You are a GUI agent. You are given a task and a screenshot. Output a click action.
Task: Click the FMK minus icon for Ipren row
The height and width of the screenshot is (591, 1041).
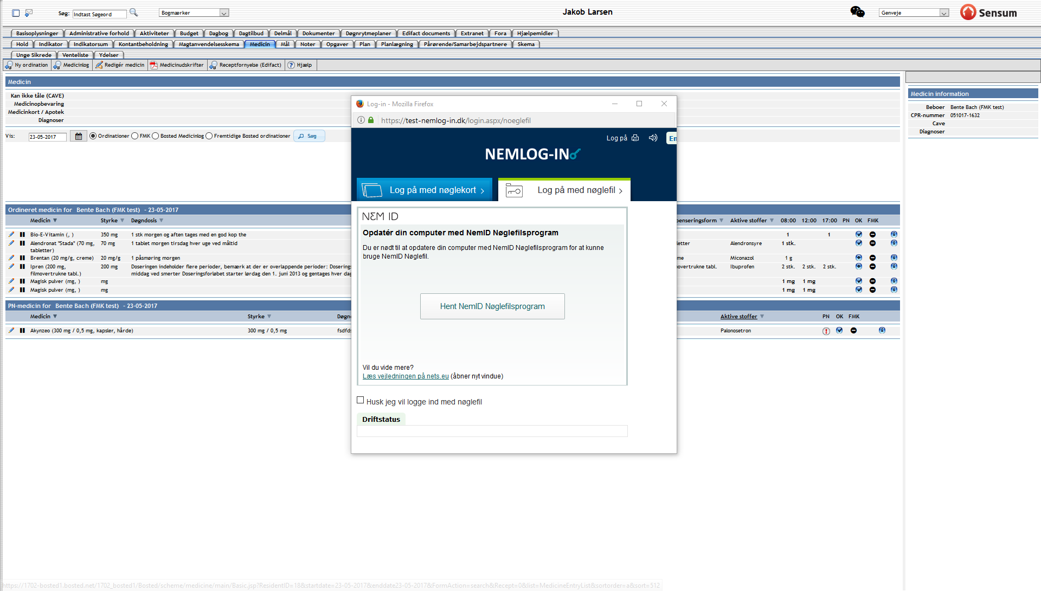[872, 267]
